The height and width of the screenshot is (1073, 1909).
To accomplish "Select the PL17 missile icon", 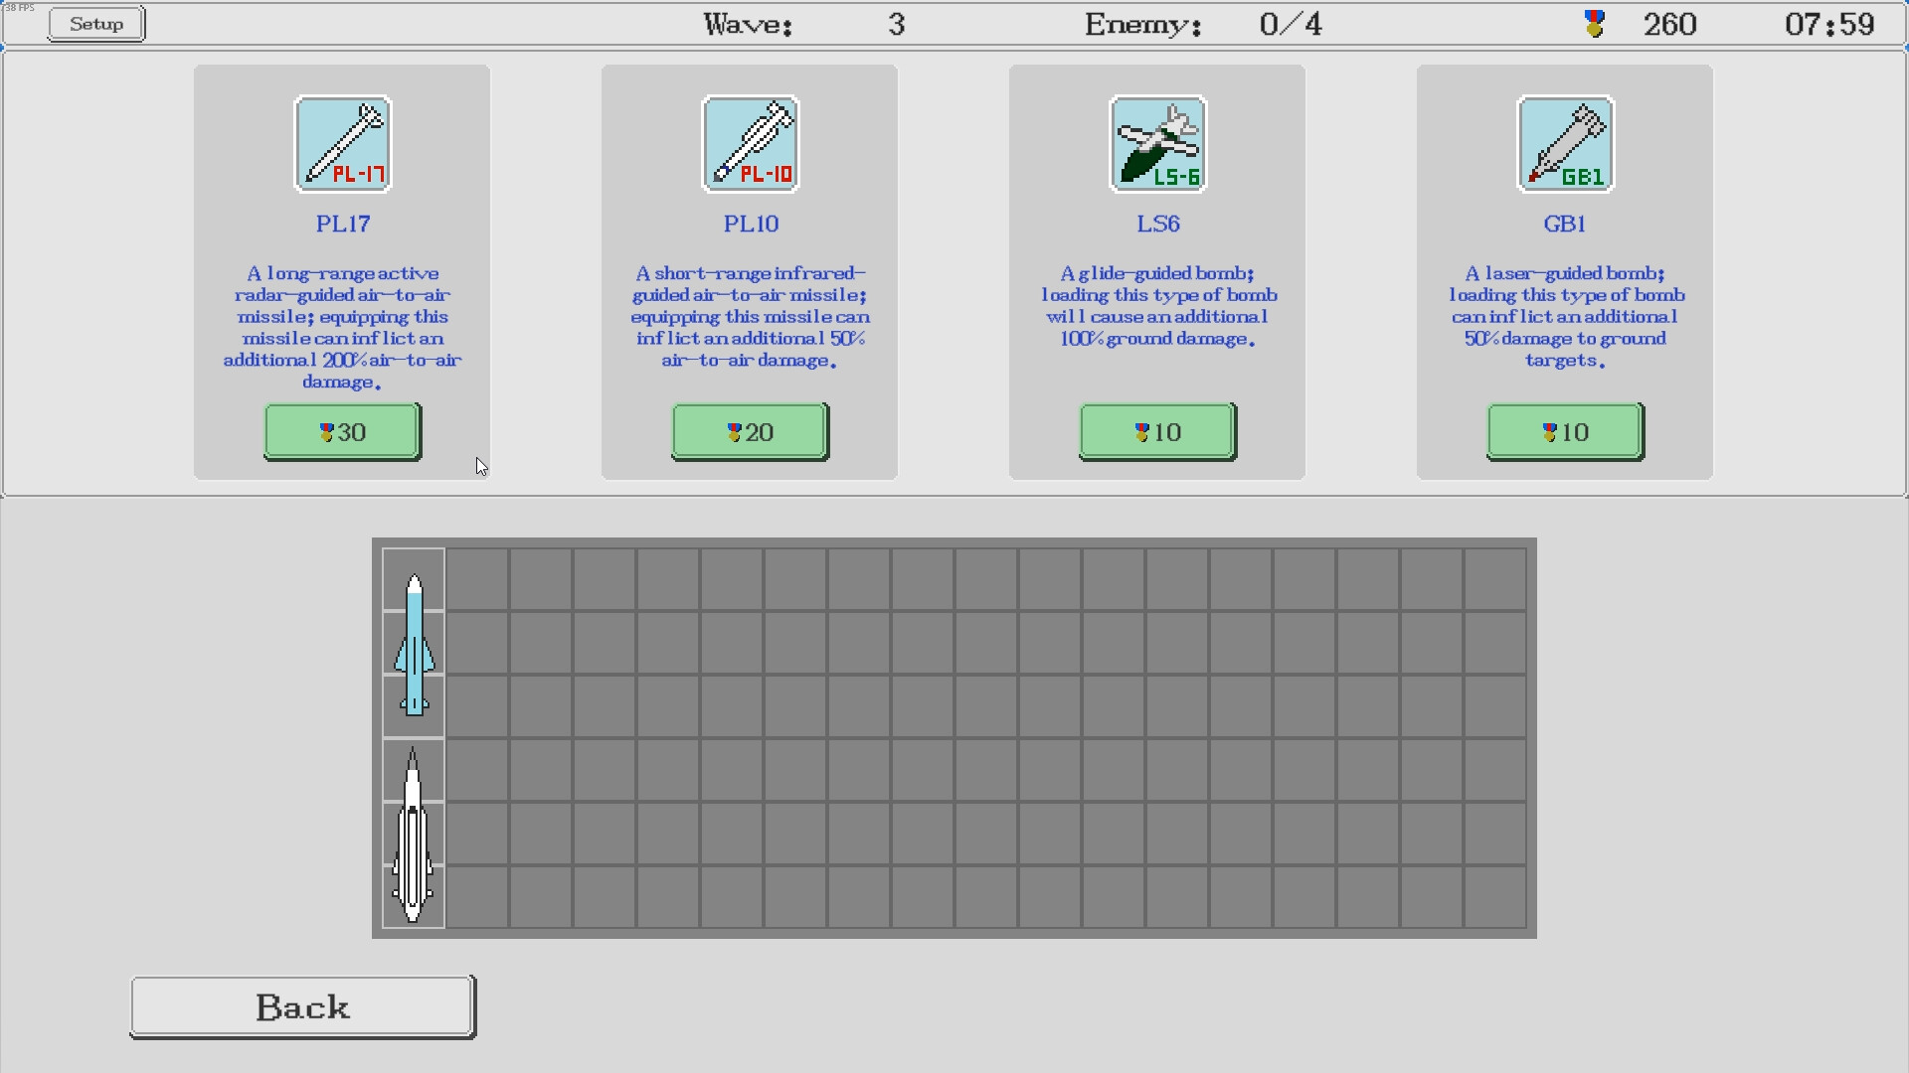I will tap(342, 144).
